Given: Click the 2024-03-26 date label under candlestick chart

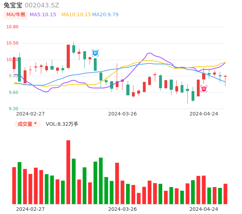Looking at the screenshot, I should tap(122, 114).
